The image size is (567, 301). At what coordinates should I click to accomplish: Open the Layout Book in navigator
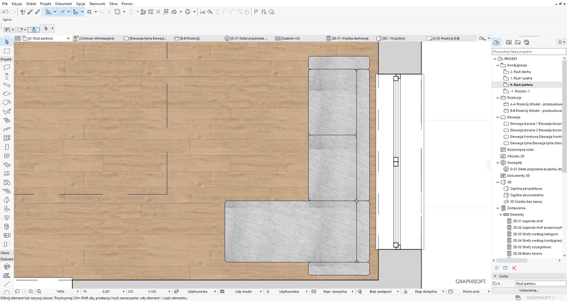pos(517,43)
